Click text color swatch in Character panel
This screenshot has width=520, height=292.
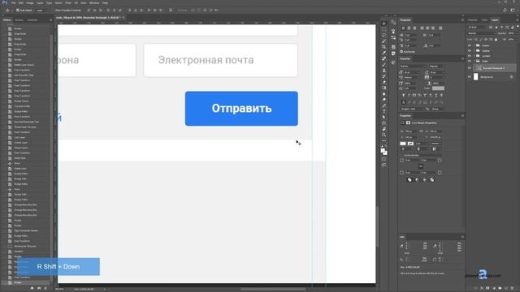click(x=438, y=88)
